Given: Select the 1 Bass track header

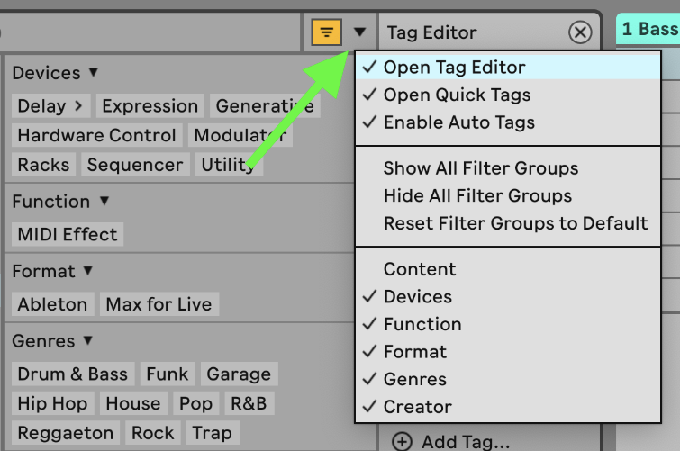Looking at the screenshot, I should coord(648,29).
